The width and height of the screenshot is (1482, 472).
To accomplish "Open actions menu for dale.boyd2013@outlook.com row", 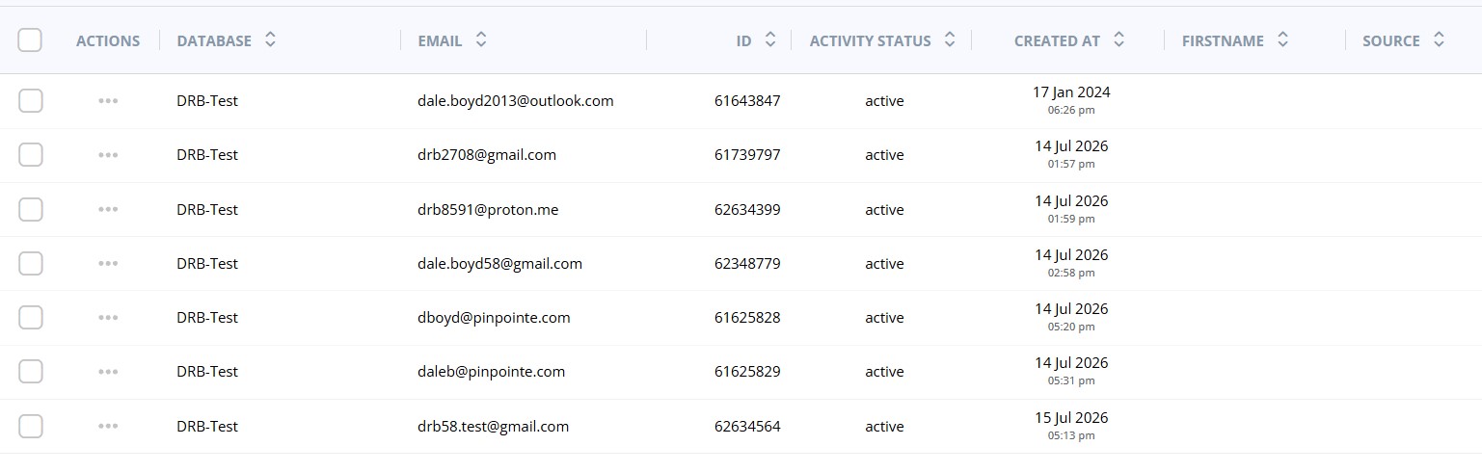I will 108,100.
